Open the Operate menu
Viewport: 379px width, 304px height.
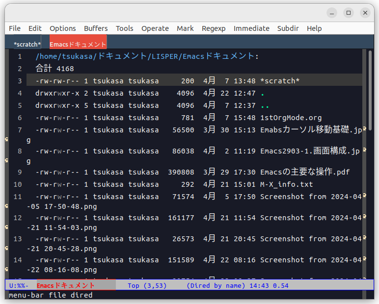155,28
